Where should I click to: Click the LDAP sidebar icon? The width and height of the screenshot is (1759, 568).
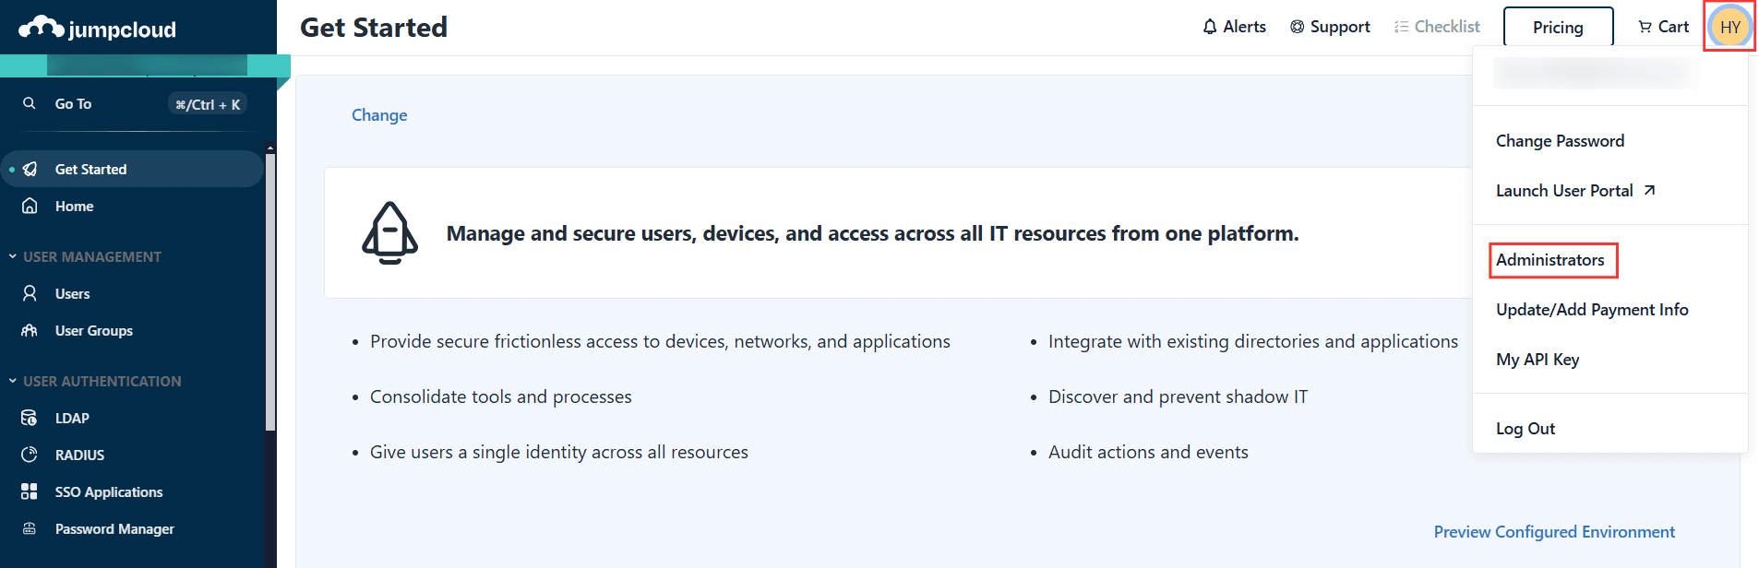pyautogui.click(x=30, y=419)
